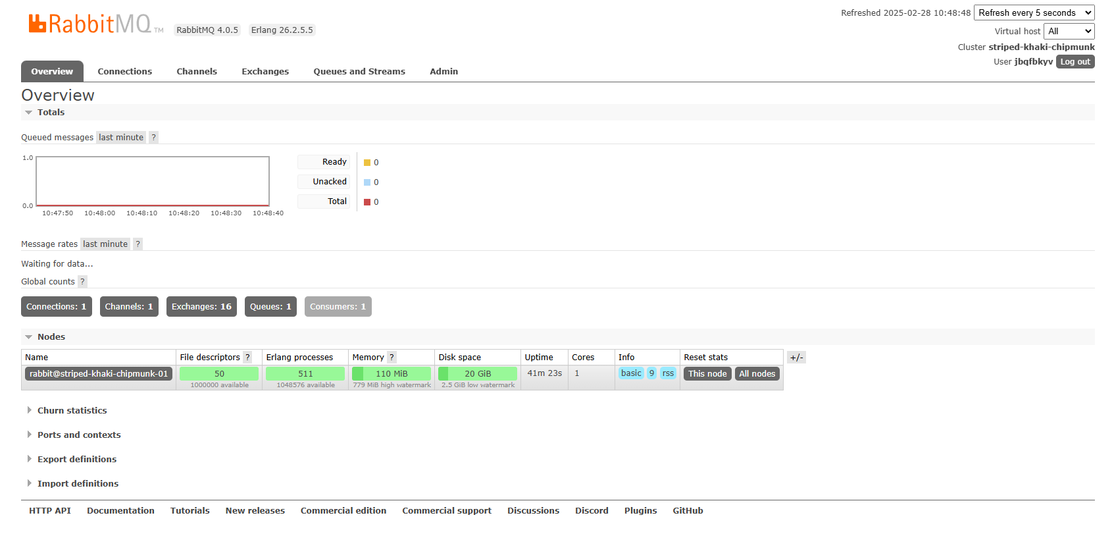1114x534 pixels.
Task: Open the GitHub footer link
Action: pos(688,510)
